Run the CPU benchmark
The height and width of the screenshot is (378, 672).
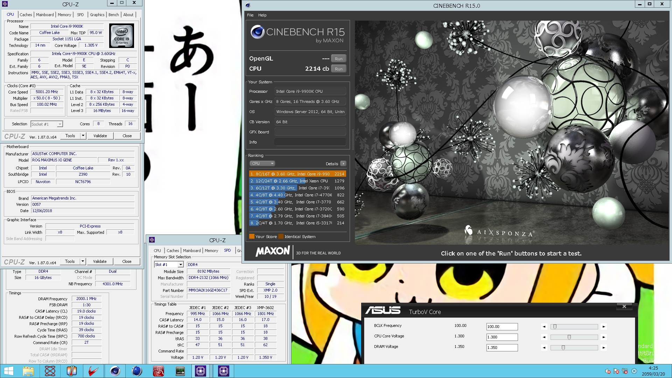click(x=338, y=69)
